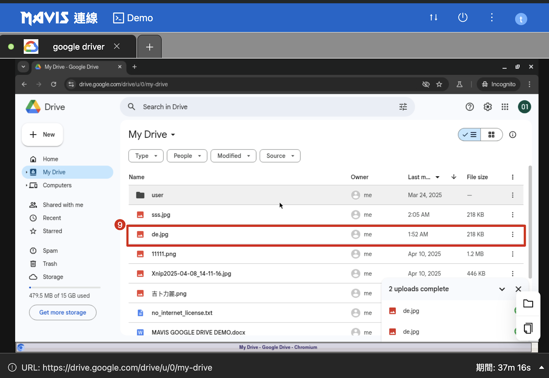Switch to list layout view
This screenshot has height=378, width=549.
[469, 135]
